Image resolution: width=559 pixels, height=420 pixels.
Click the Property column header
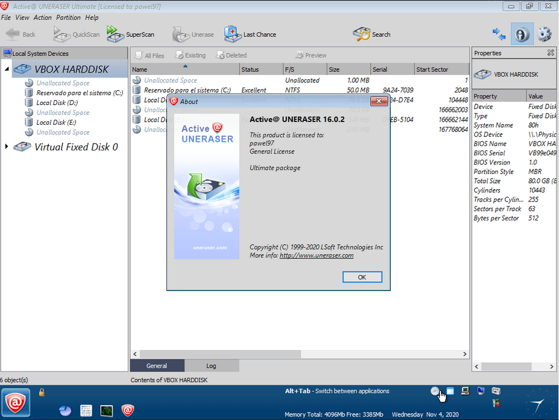[499, 96]
